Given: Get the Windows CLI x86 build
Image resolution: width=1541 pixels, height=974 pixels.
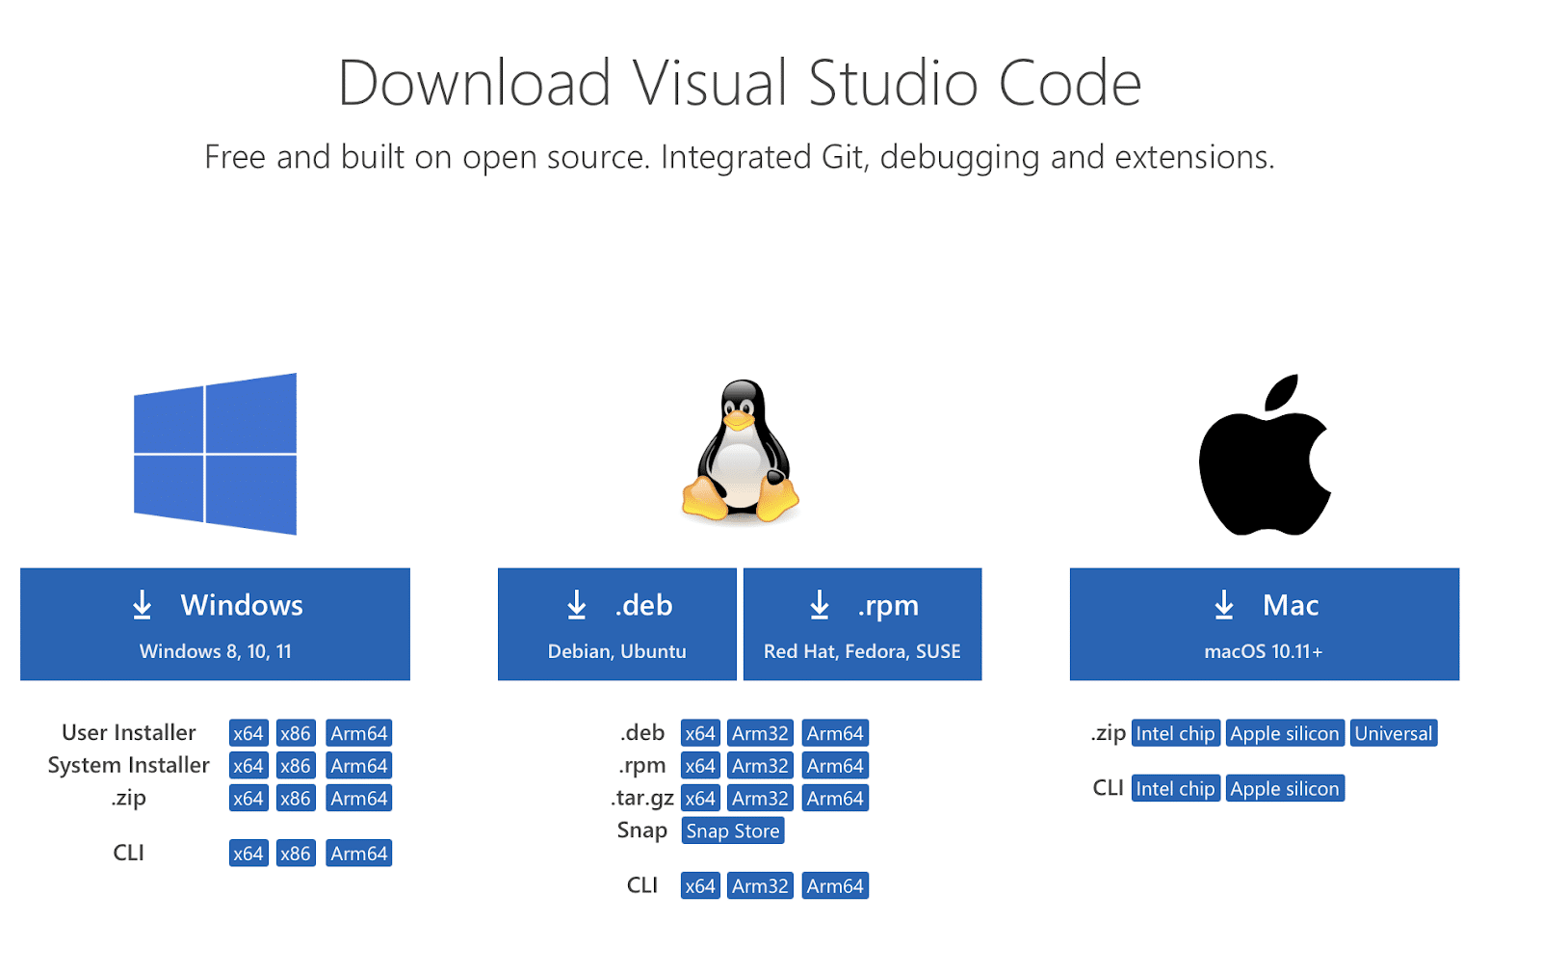Looking at the screenshot, I should [x=296, y=854].
